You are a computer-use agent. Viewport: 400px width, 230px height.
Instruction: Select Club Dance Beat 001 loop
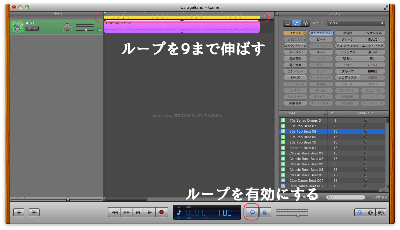point(332,181)
